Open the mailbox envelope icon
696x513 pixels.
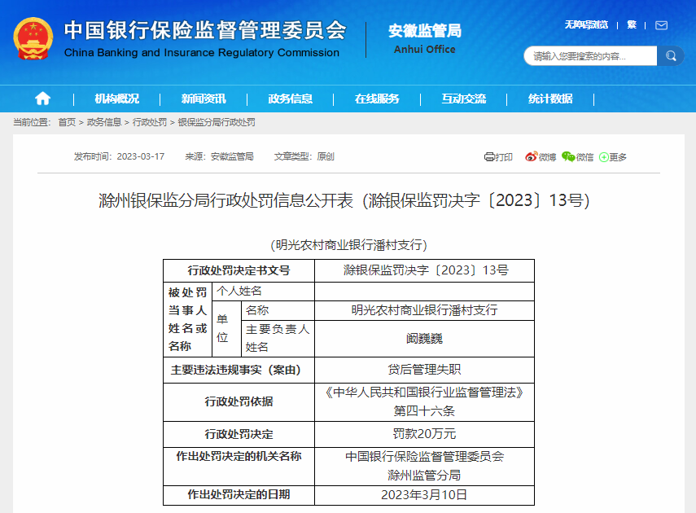coord(661,25)
